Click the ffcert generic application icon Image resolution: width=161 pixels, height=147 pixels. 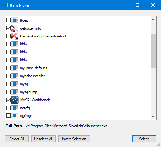pyautogui.click(x=15, y=20)
